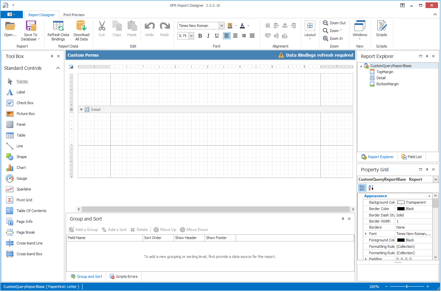
Task: Collapse the Standard Controls section
Action: click(x=58, y=68)
